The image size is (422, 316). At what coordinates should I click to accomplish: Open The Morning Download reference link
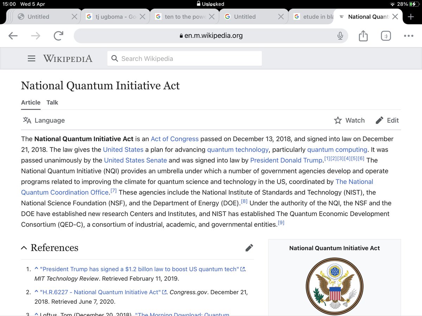coord(182,314)
